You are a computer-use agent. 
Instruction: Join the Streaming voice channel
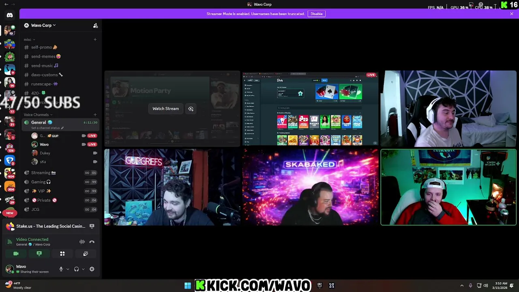point(61,173)
